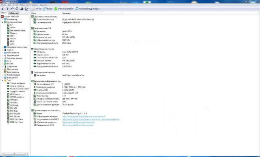This screenshot has width=260, height=157.
Task: Go back with the left arrow toolbar icon
Action: tap(3, 9)
